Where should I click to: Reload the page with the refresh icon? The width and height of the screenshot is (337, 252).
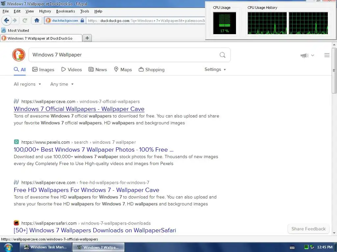25,21
